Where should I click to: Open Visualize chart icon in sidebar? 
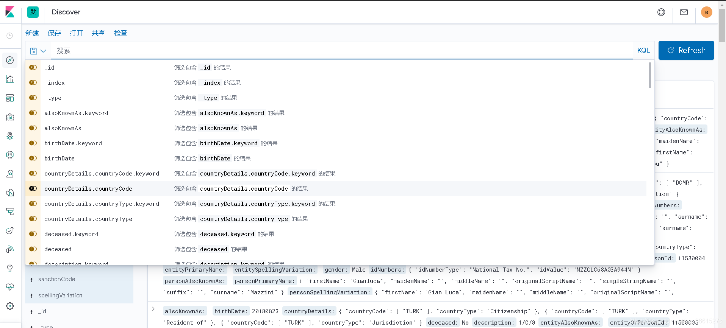coord(10,79)
